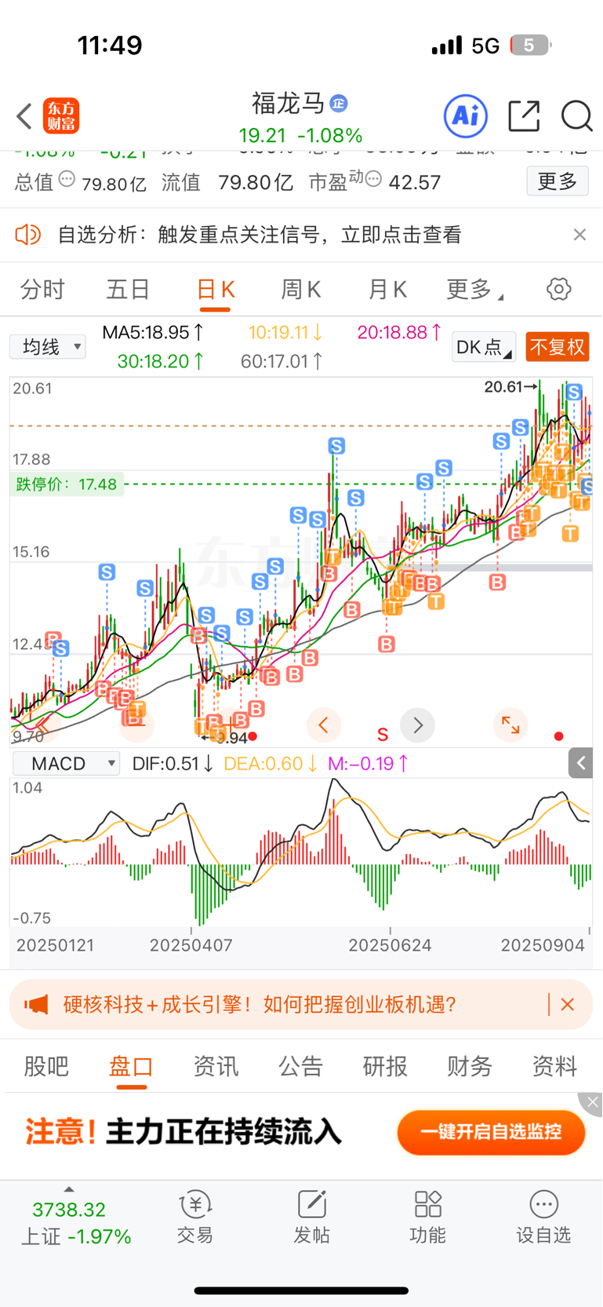Image resolution: width=603 pixels, height=1307 pixels.
Task: Tap the megaphone icon in banner
Action: coord(36,1004)
